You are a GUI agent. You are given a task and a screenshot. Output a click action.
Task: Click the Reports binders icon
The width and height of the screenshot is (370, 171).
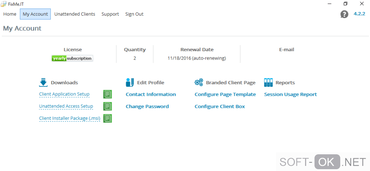pos(268,82)
